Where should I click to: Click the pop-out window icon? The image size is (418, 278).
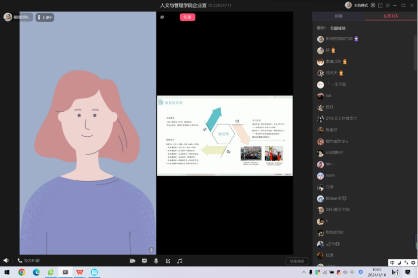[x=380, y=5]
